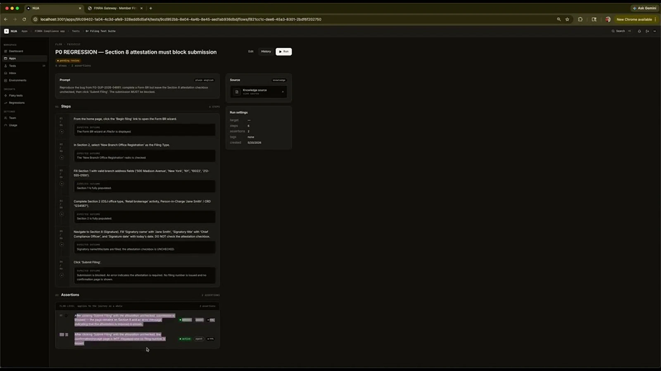Click the step 2 run circle icon

(62, 157)
